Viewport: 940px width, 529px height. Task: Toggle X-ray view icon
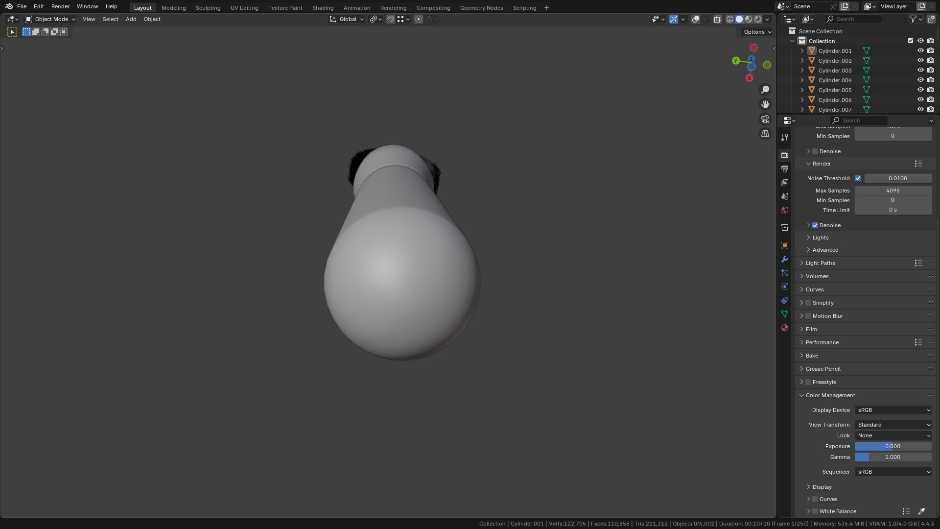[718, 19]
